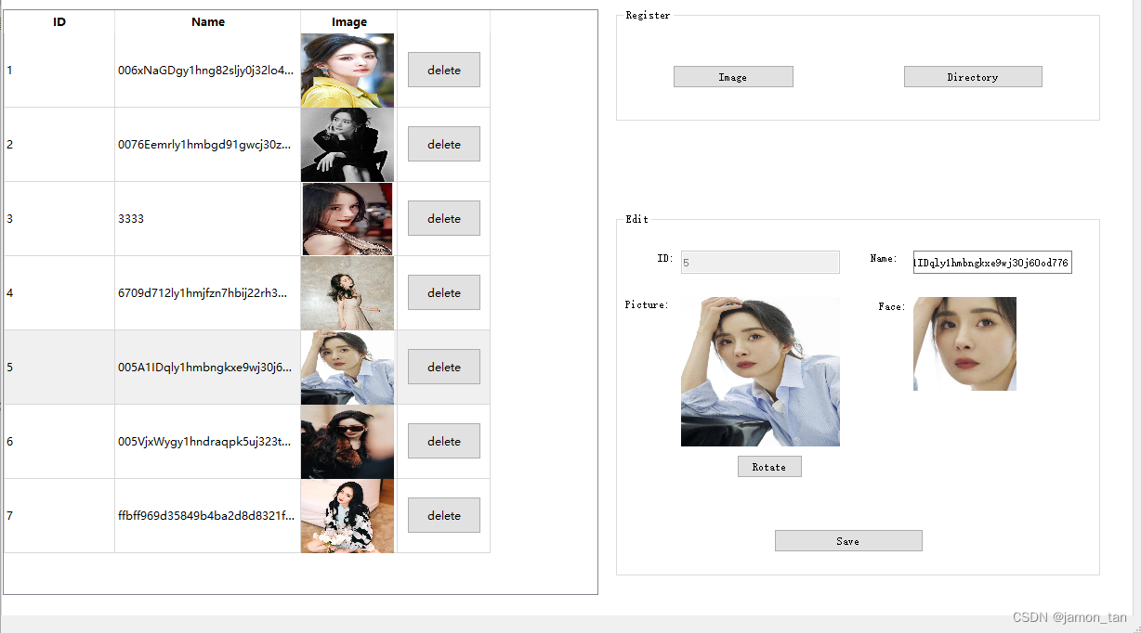1141x633 pixels.
Task: Select name cell 005VjxWygy1hndraqpk5uj323t...
Action: click(208, 441)
